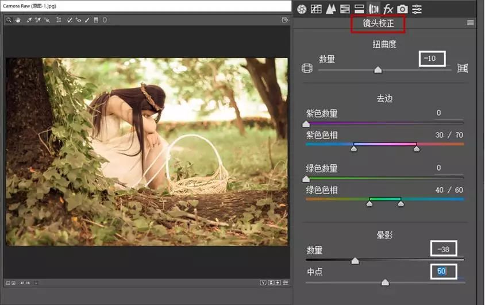The height and width of the screenshot is (305, 485).
Task: Select the Red Eye Removal tool
Action: click(78, 20)
